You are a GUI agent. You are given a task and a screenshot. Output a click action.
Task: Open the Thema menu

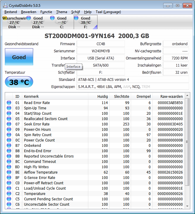(x=62, y=12)
